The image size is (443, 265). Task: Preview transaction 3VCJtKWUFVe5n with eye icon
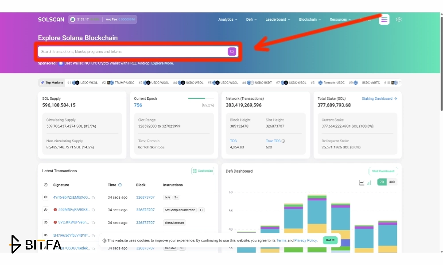pyautogui.click(x=46, y=223)
